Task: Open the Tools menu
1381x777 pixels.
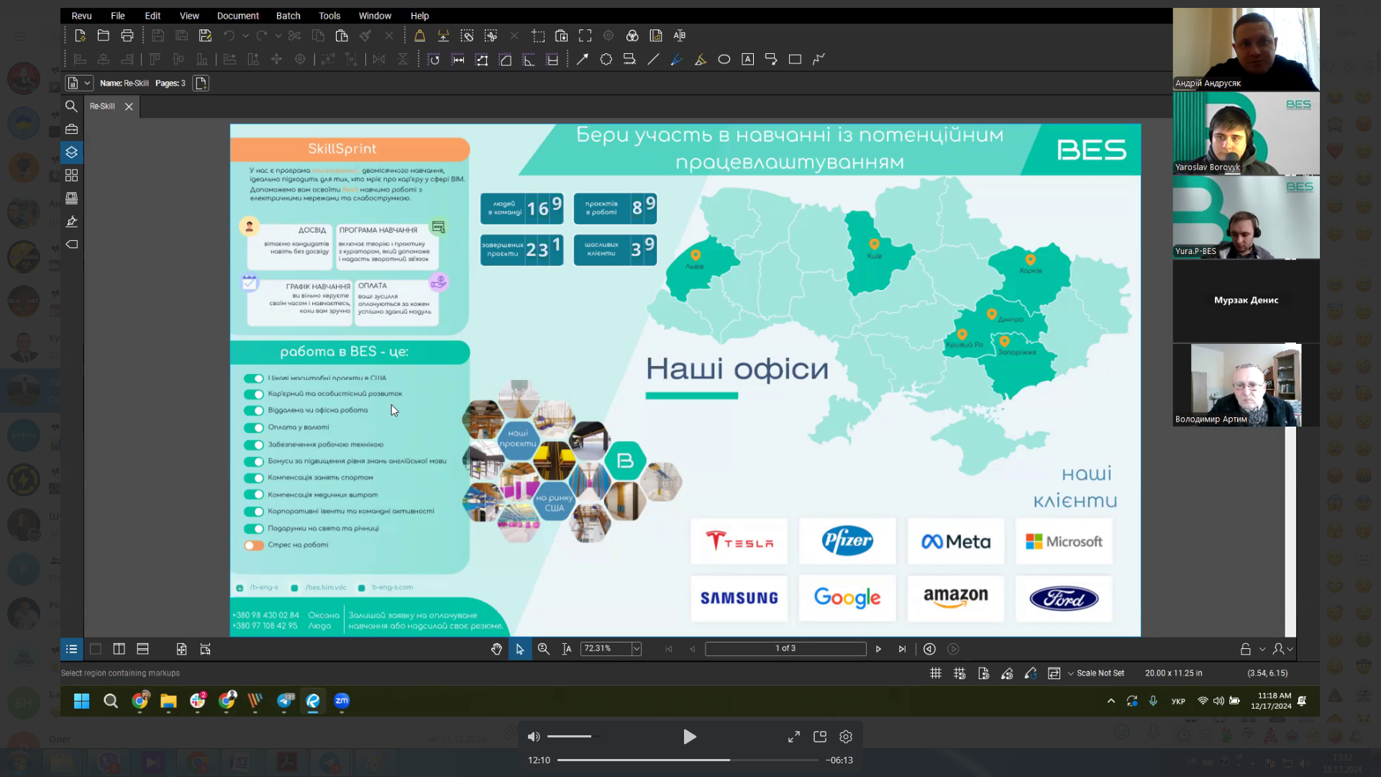Action: (329, 15)
